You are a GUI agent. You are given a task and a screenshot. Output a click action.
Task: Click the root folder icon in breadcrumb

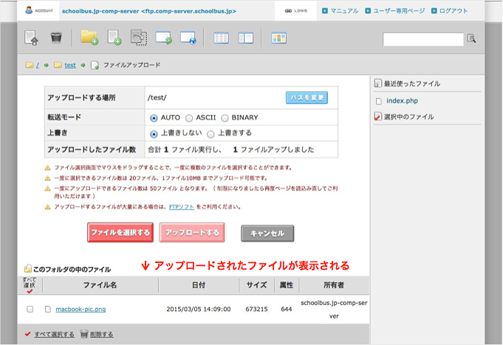point(30,65)
